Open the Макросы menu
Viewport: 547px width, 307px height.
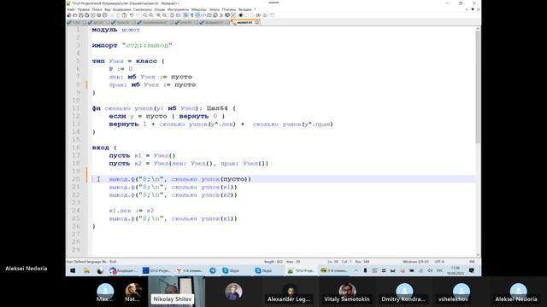199,9
